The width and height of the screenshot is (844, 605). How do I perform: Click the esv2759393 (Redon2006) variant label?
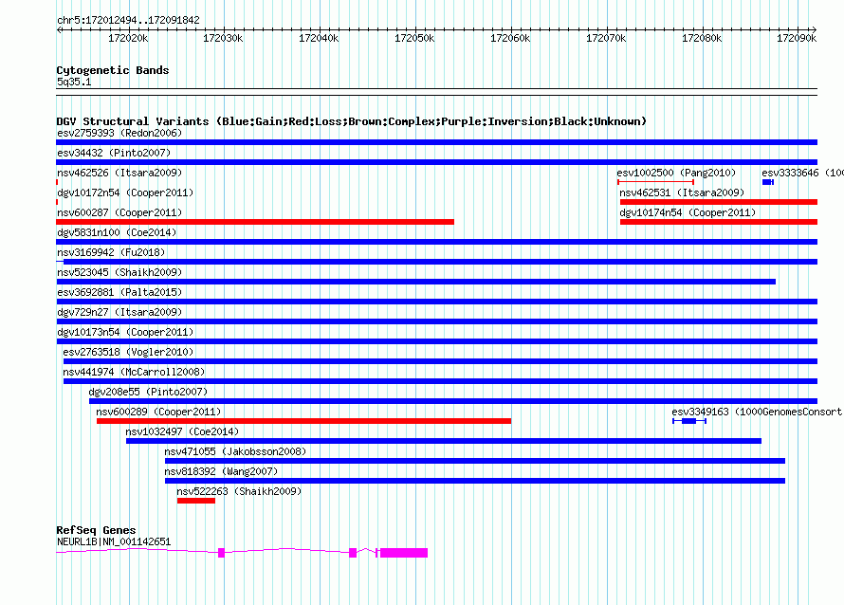119,133
